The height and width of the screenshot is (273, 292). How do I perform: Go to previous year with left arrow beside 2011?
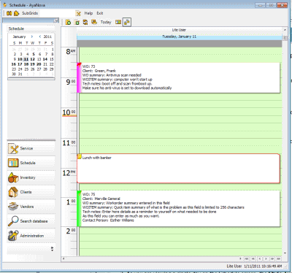click(x=40, y=36)
